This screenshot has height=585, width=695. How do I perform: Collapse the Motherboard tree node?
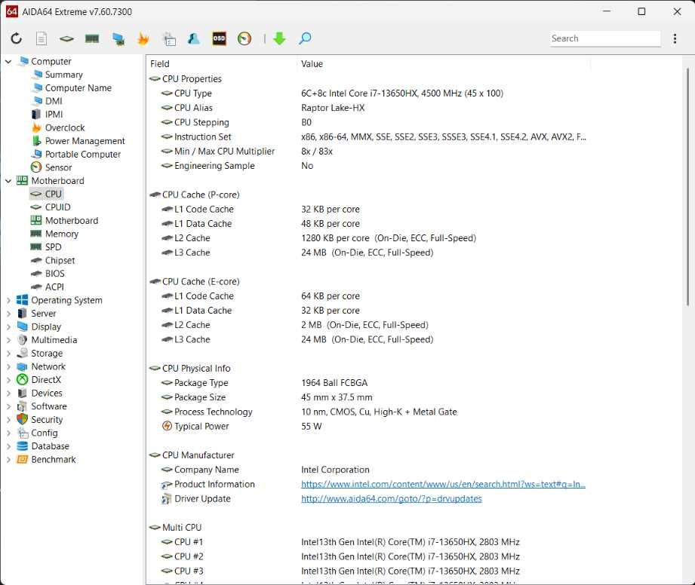coord(8,181)
